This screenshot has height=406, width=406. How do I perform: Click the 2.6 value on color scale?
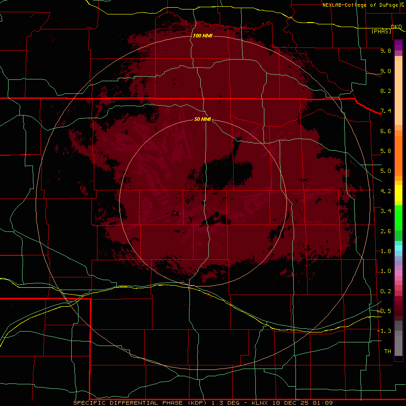tap(386, 231)
